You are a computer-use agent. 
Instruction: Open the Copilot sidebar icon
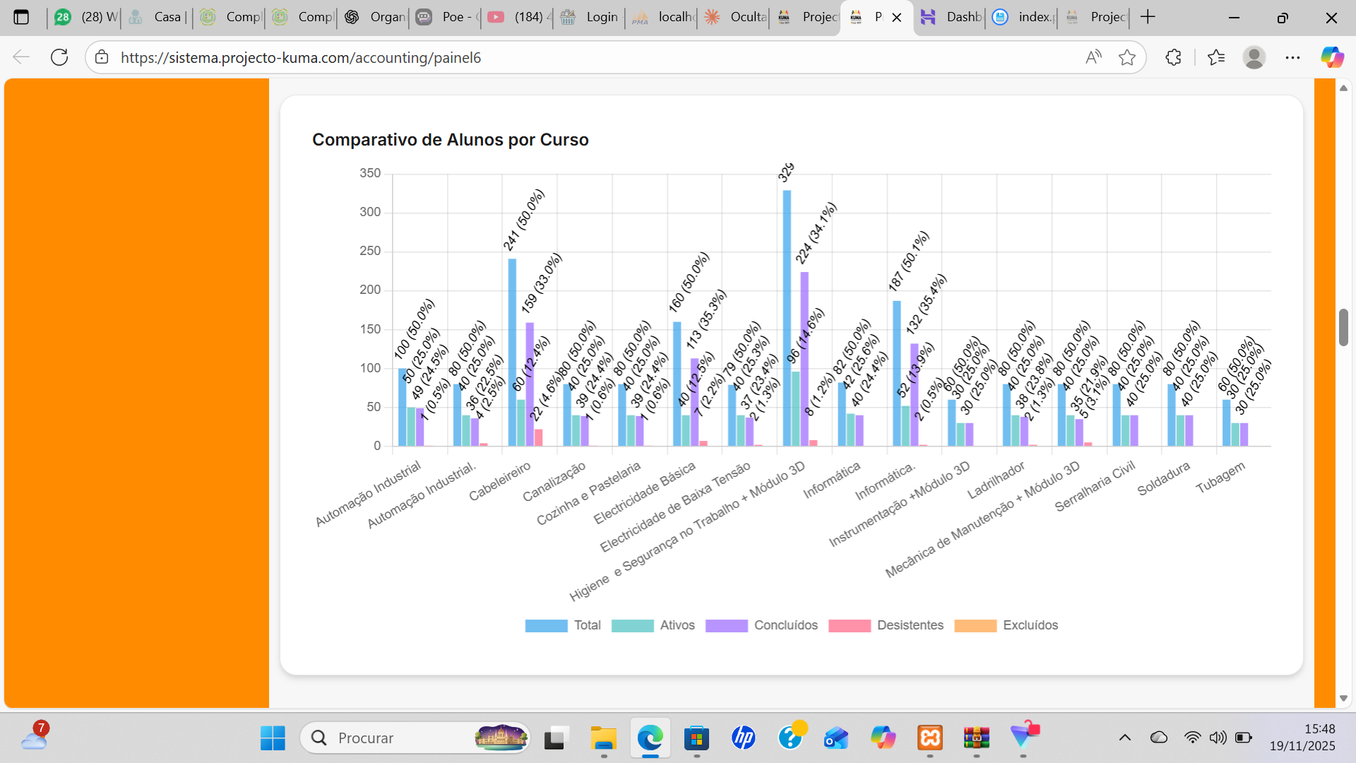[1332, 57]
